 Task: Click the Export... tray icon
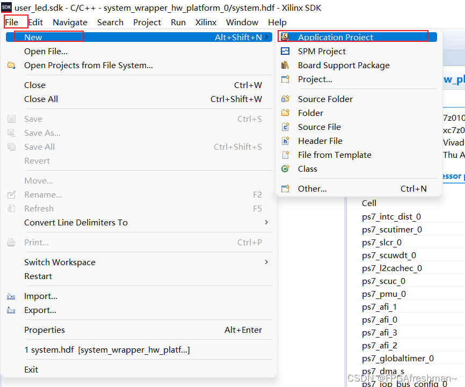click(11, 310)
